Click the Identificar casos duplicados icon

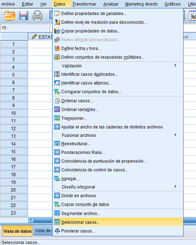click(57, 74)
